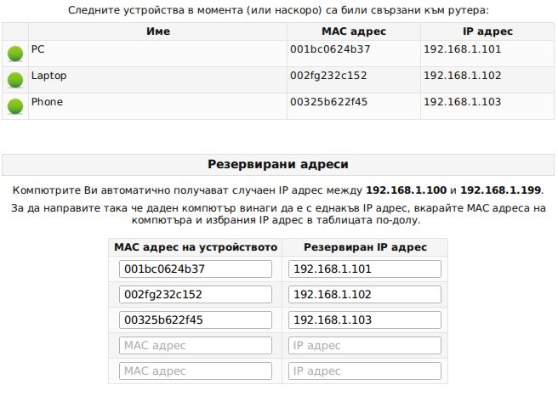This screenshot has height=396, width=558.
Task: Click MAC field containing 002fg232c152
Action: pyautogui.click(x=196, y=295)
